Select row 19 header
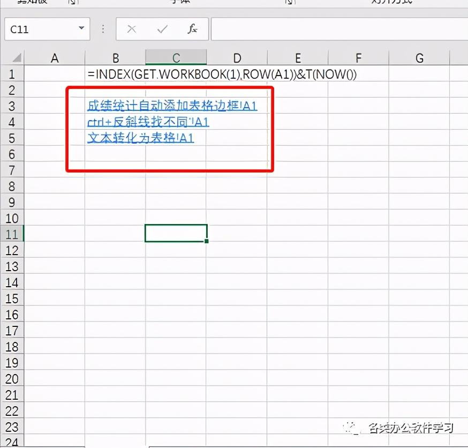 click(12, 363)
